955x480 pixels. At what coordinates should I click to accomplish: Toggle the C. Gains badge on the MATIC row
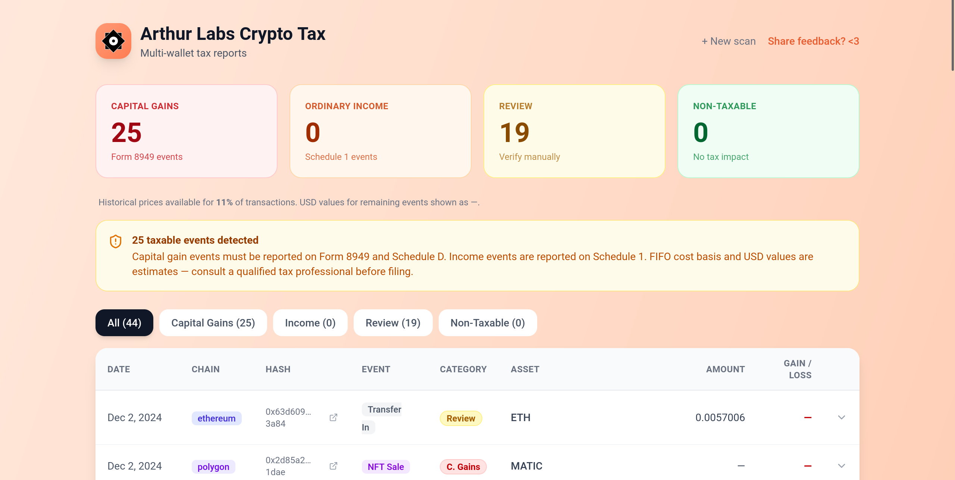pyautogui.click(x=463, y=466)
